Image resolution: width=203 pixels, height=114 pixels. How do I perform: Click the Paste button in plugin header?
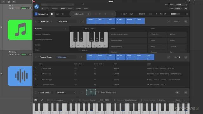click(70, 9)
